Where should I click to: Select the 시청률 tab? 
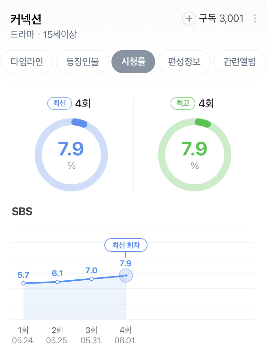pos(133,62)
